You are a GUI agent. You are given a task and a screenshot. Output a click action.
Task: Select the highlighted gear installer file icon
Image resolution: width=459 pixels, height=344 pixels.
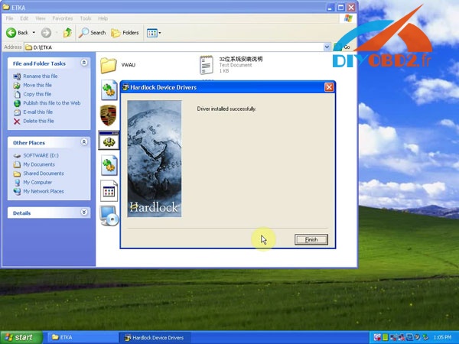point(109,141)
